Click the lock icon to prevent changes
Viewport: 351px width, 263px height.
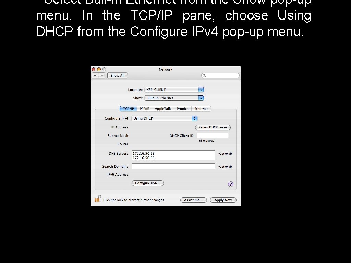pos(98,199)
